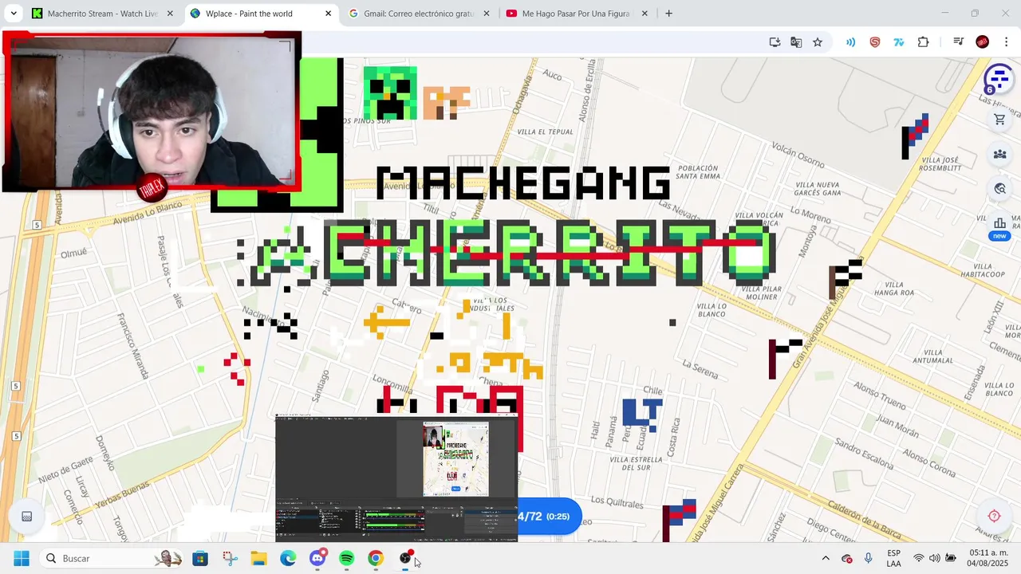
Task: Click the locate-me target icon on the map
Action: (994, 516)
